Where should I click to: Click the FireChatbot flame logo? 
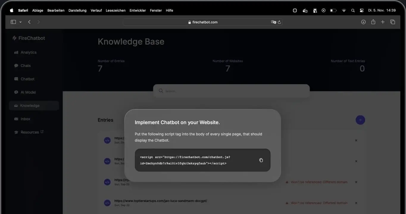click(14, 38)
